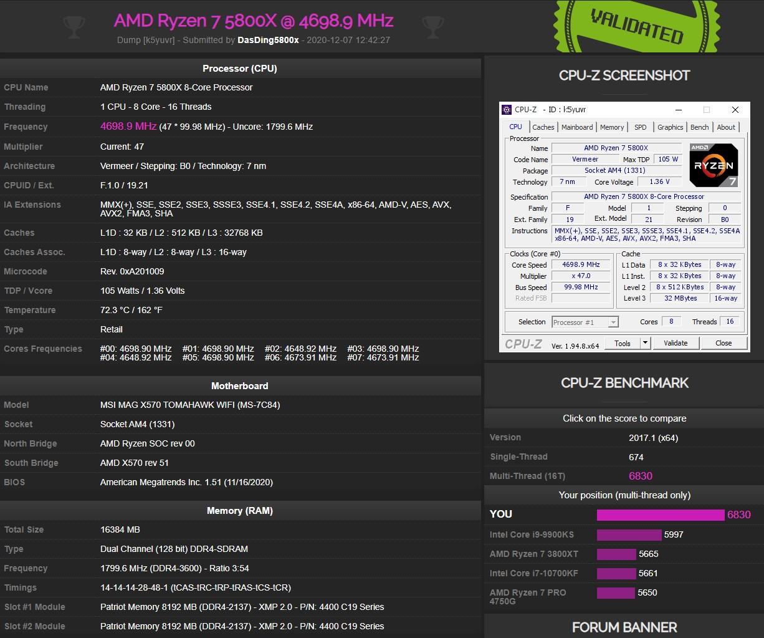
Task: Click the YOU benchmark bar
Action: [661, 515]
